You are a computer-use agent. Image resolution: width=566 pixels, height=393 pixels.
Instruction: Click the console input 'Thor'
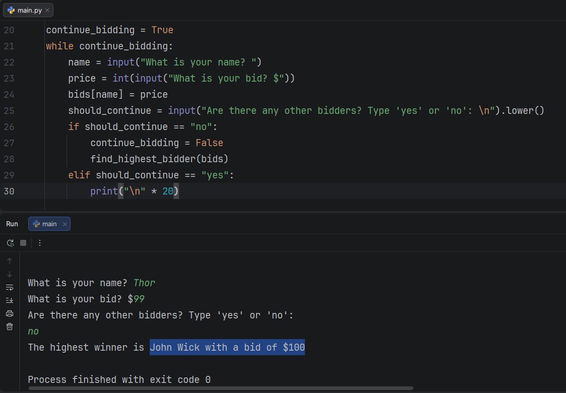point(144,283)
